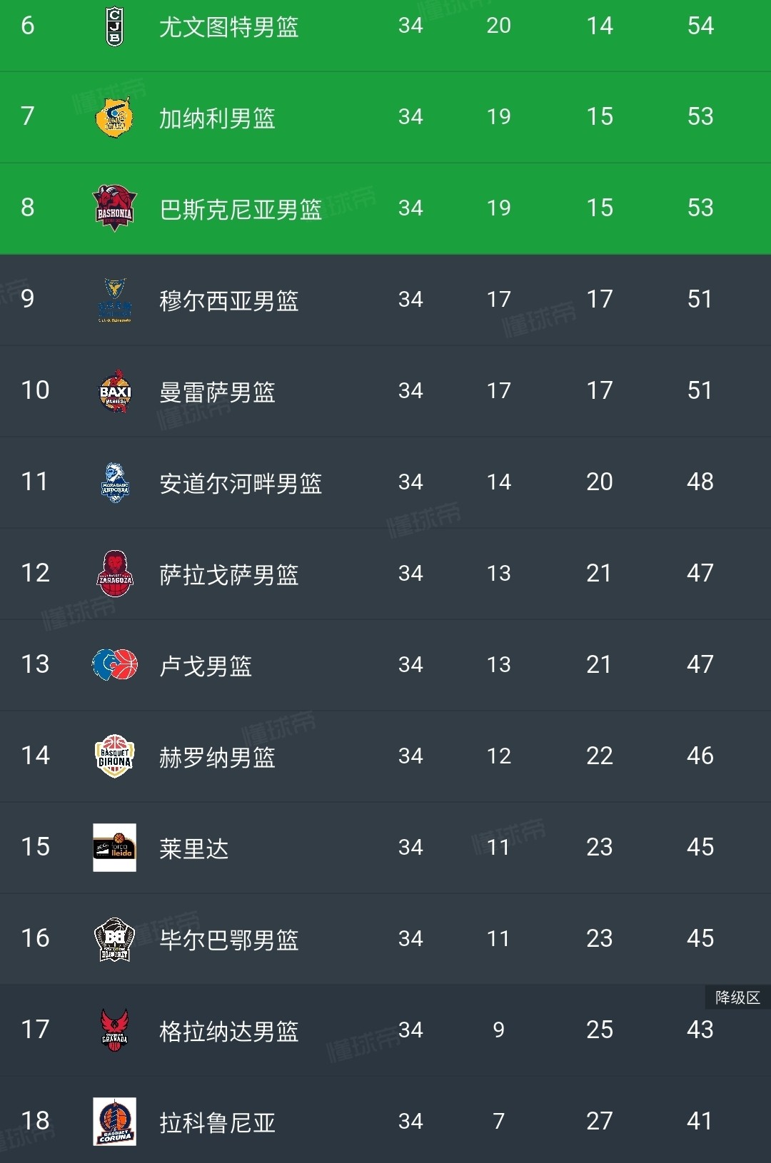The image size is (771, 1163).
Task: Tap the Básquet Coruña logo
Action: coord(114,1122)
